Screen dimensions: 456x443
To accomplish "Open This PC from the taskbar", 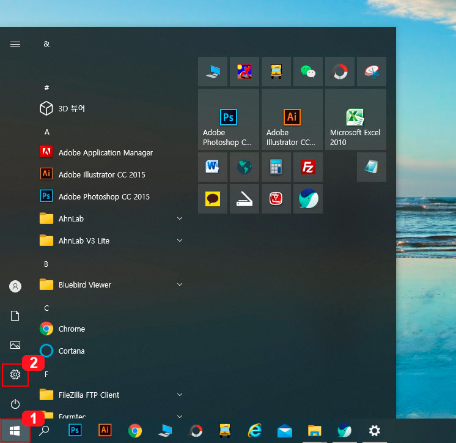I will tap(165, 431).
